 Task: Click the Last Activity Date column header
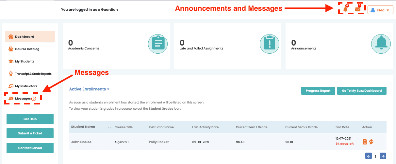(x=206, y=127)
